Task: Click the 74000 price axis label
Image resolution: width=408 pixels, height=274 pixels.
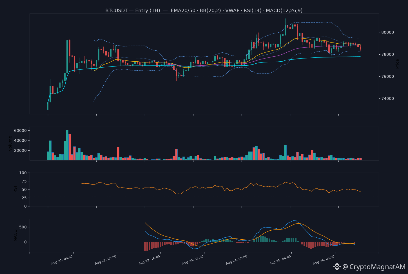Action: [388, 99]
